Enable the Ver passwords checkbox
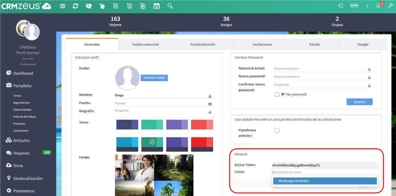The width and height of the screenshot is (396, 196). pyautogui.click(x=277, y=95)
